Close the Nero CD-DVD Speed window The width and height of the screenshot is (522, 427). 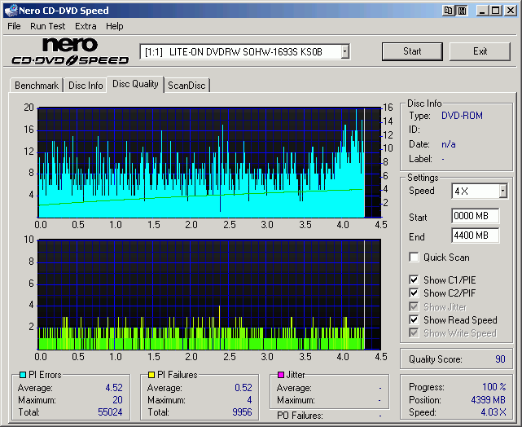pyautogui.click(x=511, y=10)
